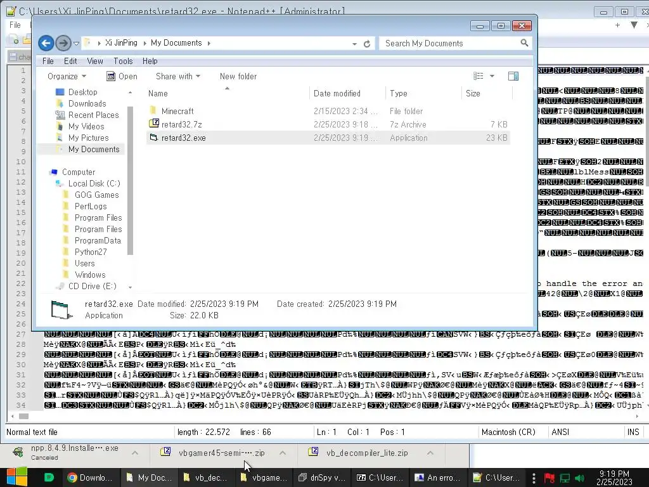Open the Organize dropdown menu

pyautogui.click(x=67, y=76)
